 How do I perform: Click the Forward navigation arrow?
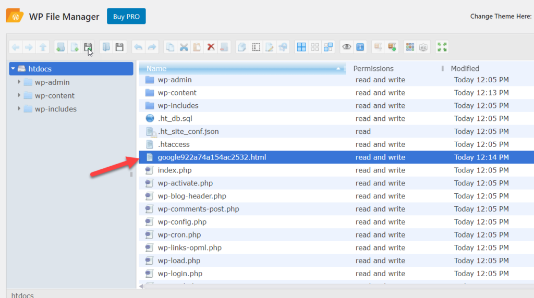[x=29, y=47]
